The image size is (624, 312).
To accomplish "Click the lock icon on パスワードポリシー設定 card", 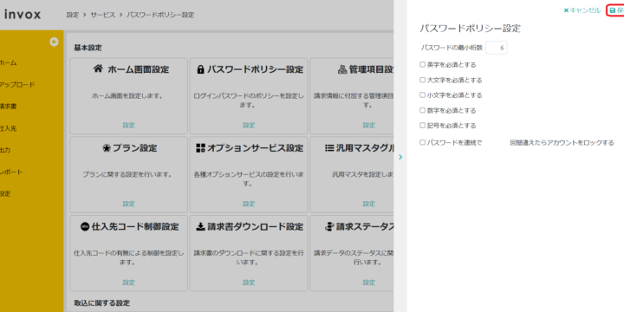I will point(200,69).
